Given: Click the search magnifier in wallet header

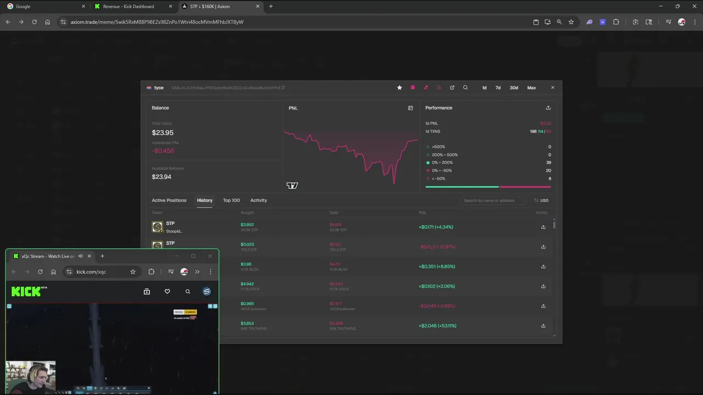Looking at the screenshot, I should point(465,88).
